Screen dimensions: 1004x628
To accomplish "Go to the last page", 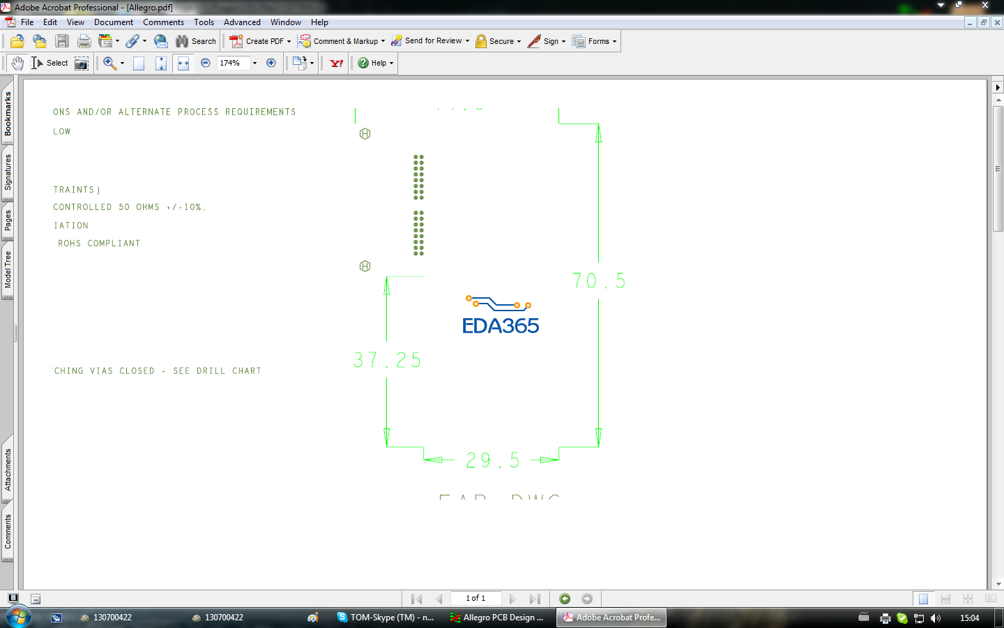I will tap(535, 599).
